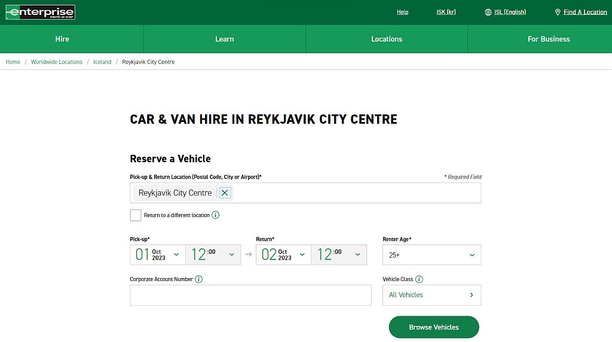Change currency via ISK (kr) link
612x342 pixels.
click(446, 12)
